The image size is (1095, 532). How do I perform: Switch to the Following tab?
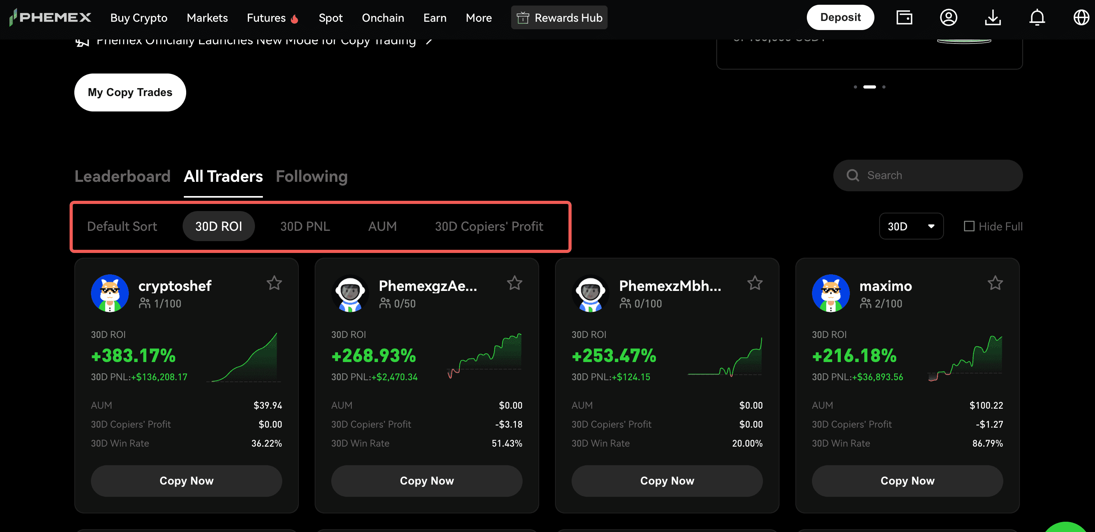312,176
